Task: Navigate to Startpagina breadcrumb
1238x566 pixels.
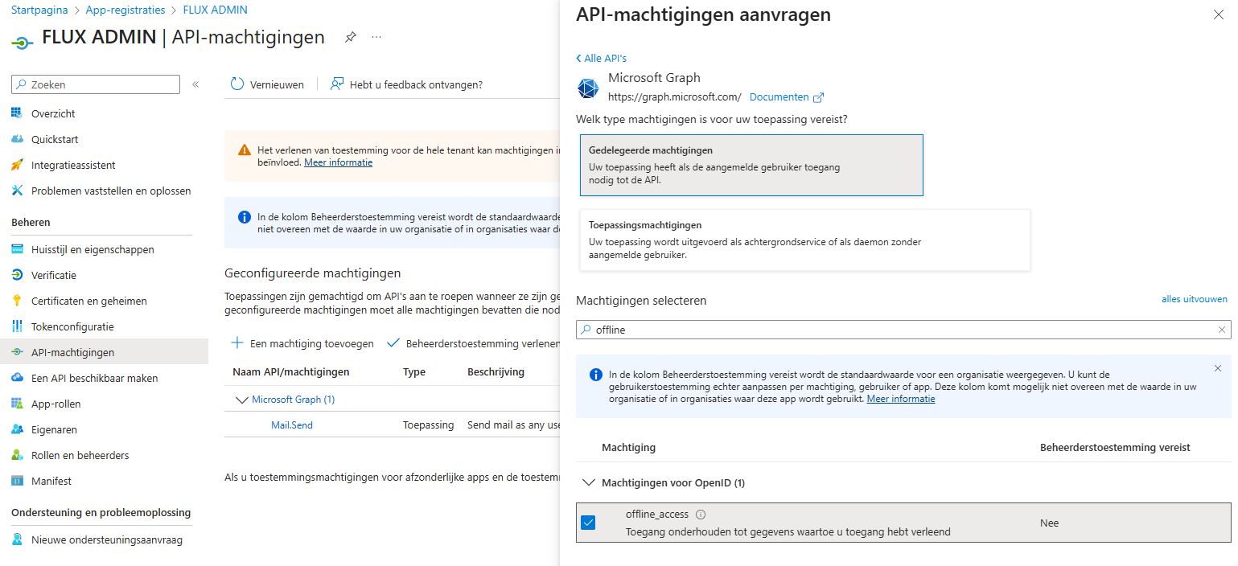Action: point(38,10)
